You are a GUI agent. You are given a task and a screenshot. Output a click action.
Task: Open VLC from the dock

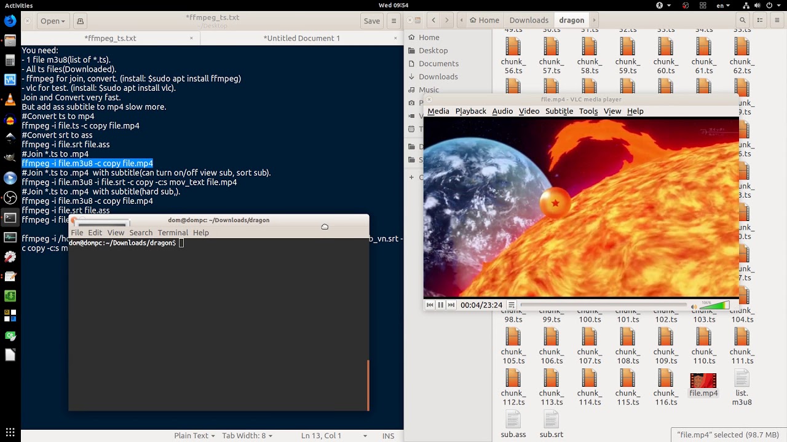(x=10, y=99)
